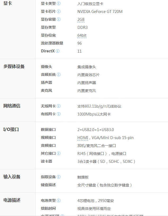Click info icon beside 显卡类型
Screen dimensions: 168x216
click(x=59, y=3)
